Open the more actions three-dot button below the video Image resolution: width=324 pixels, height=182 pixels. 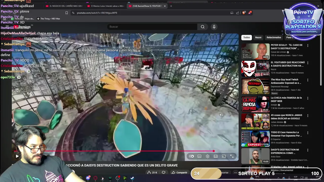point(235,173)
